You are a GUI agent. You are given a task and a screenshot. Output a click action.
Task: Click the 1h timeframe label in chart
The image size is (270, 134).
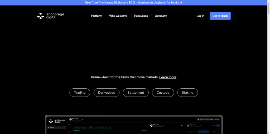(69, 125)
